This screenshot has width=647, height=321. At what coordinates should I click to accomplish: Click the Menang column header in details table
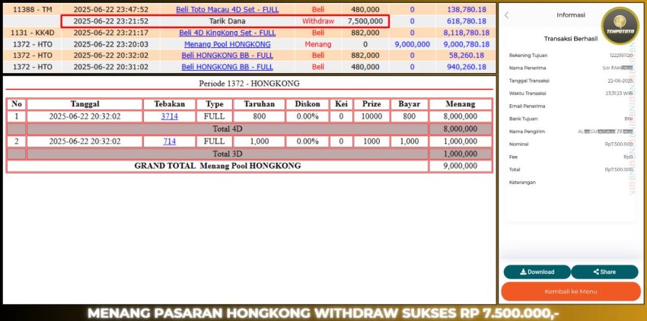click(461, 104)
